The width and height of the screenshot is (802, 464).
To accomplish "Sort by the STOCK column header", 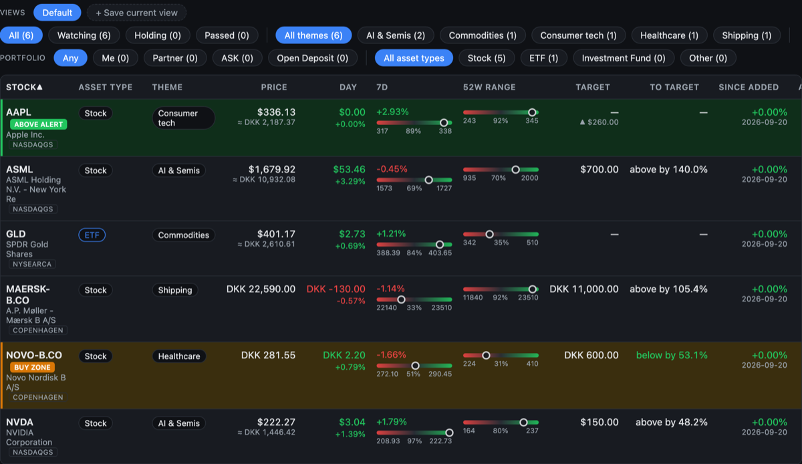I will [25, 87].
